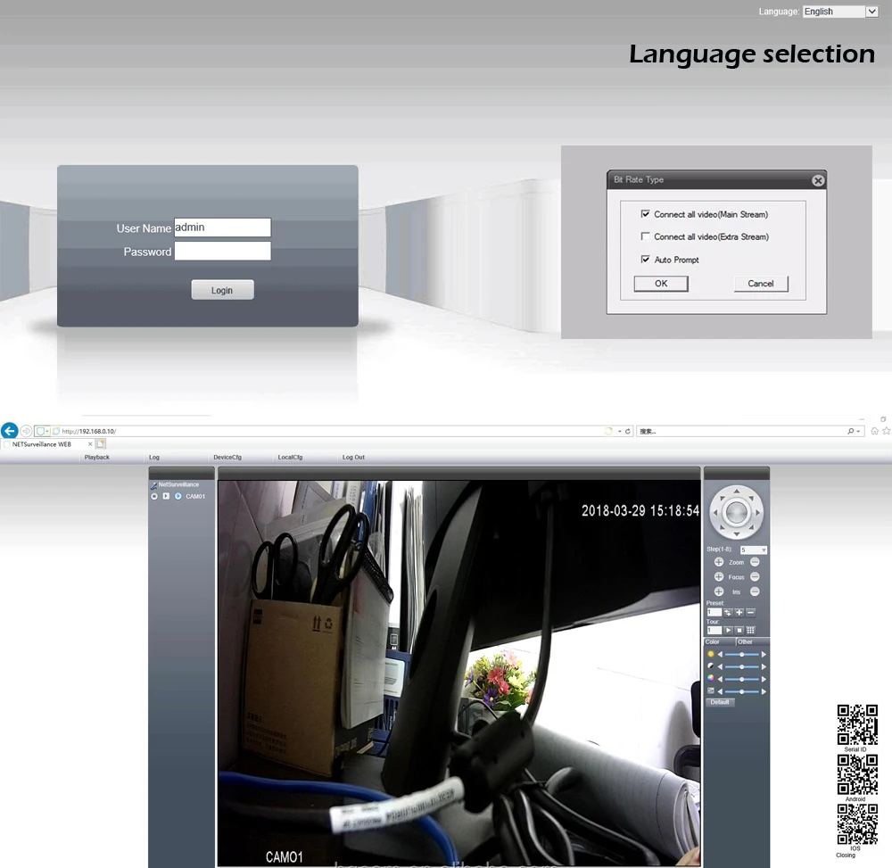The height and width of the screenshot is (868, 892).
Task: Add a preset with the plus button
Action: tap(739, 613)
